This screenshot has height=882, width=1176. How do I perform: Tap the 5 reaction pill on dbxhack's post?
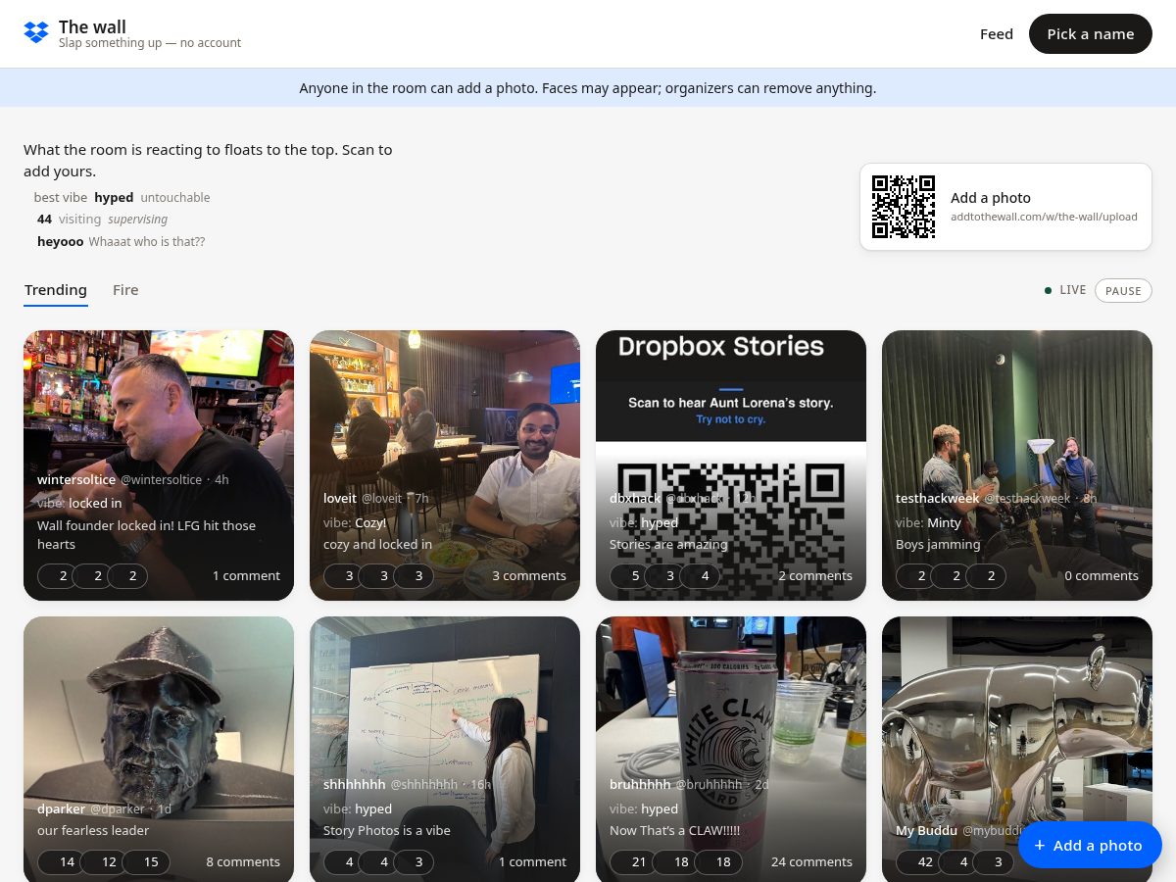tap(627, 576)
